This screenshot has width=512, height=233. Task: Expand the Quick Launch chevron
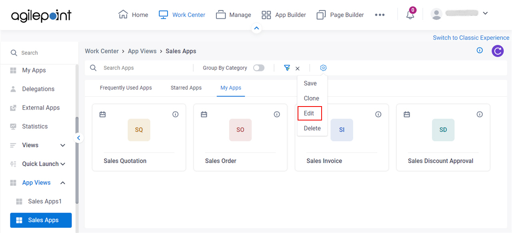63,164
